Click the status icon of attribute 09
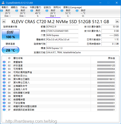The image size is (121, 124). (4, 89)
